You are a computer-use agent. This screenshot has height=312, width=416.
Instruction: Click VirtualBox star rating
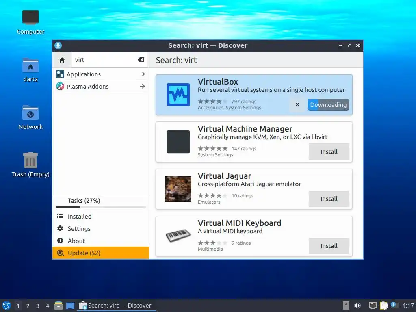[213, 101]
